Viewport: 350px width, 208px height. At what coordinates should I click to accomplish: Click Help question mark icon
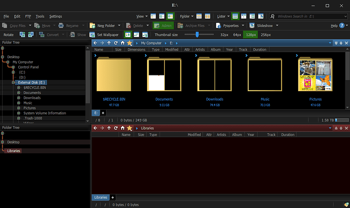(342, 26)
